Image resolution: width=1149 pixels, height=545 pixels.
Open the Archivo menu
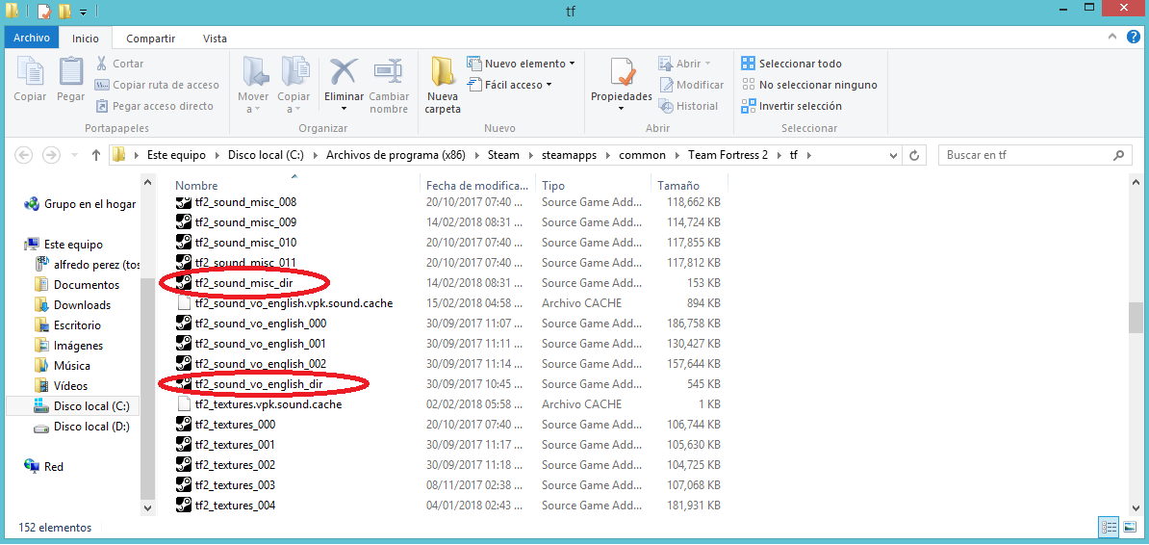point(32,39)
